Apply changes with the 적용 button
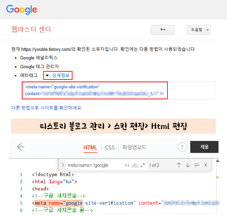This screenshot has width=227, height=216. click(x=204, y=147)
